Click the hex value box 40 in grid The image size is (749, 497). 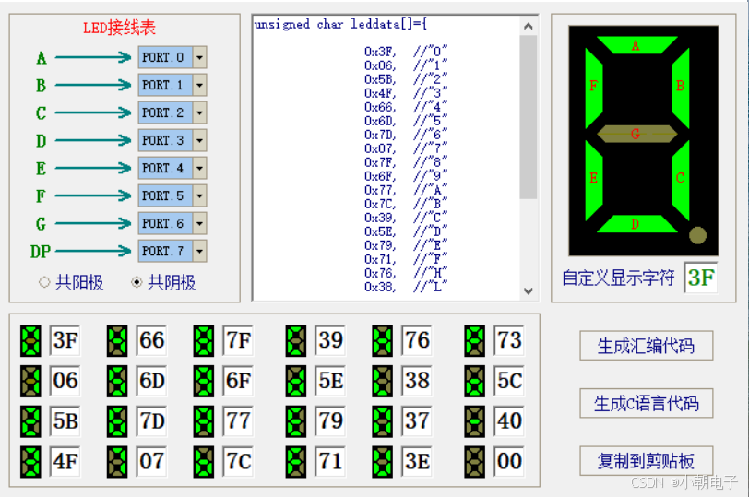[x=509, y=421]
